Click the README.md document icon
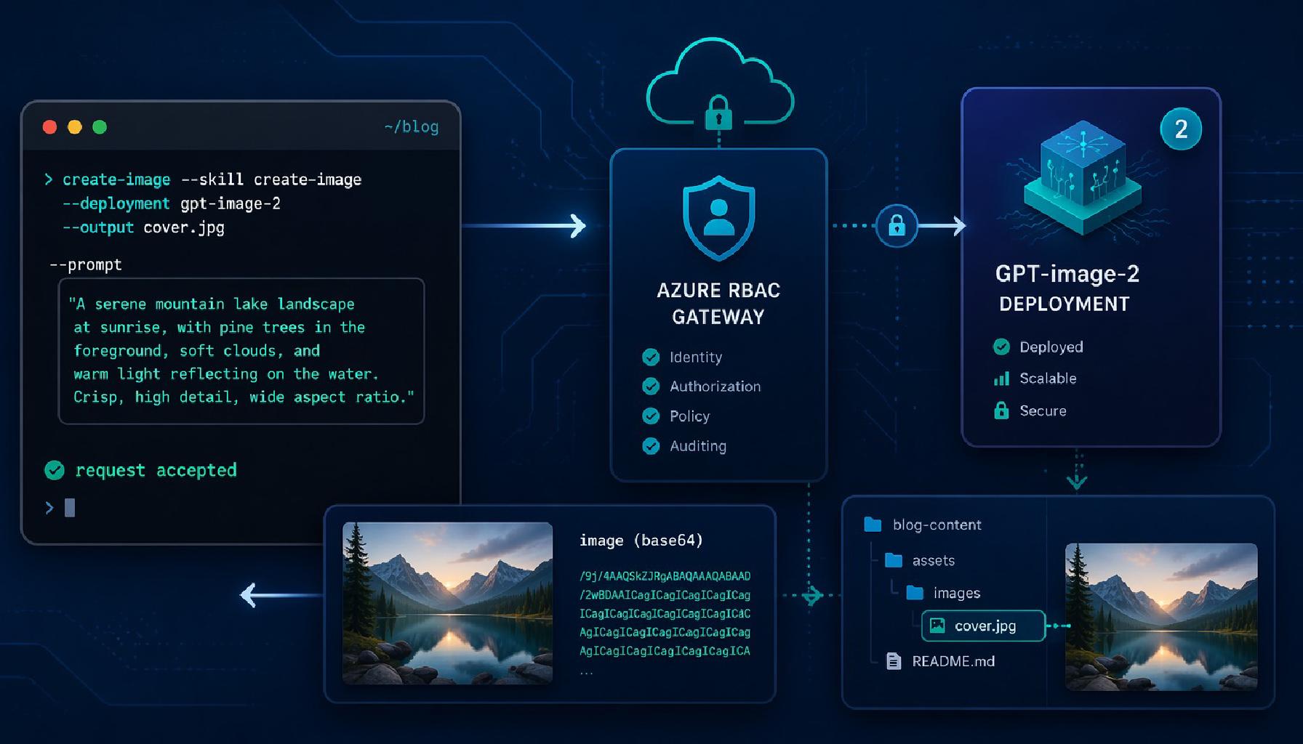 894,661
